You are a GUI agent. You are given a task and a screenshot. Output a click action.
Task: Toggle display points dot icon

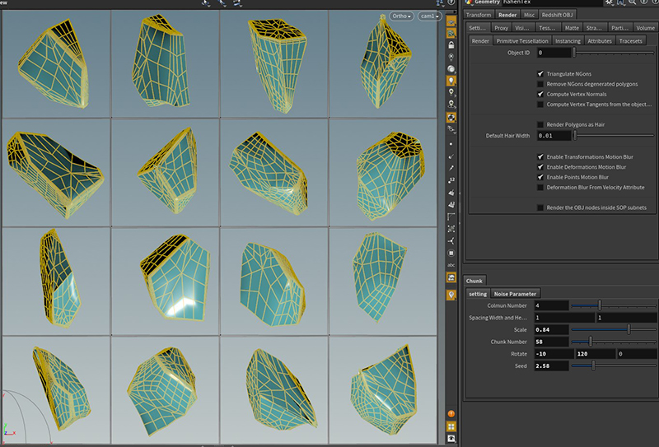pyautogui.click(x=451, y=144)
